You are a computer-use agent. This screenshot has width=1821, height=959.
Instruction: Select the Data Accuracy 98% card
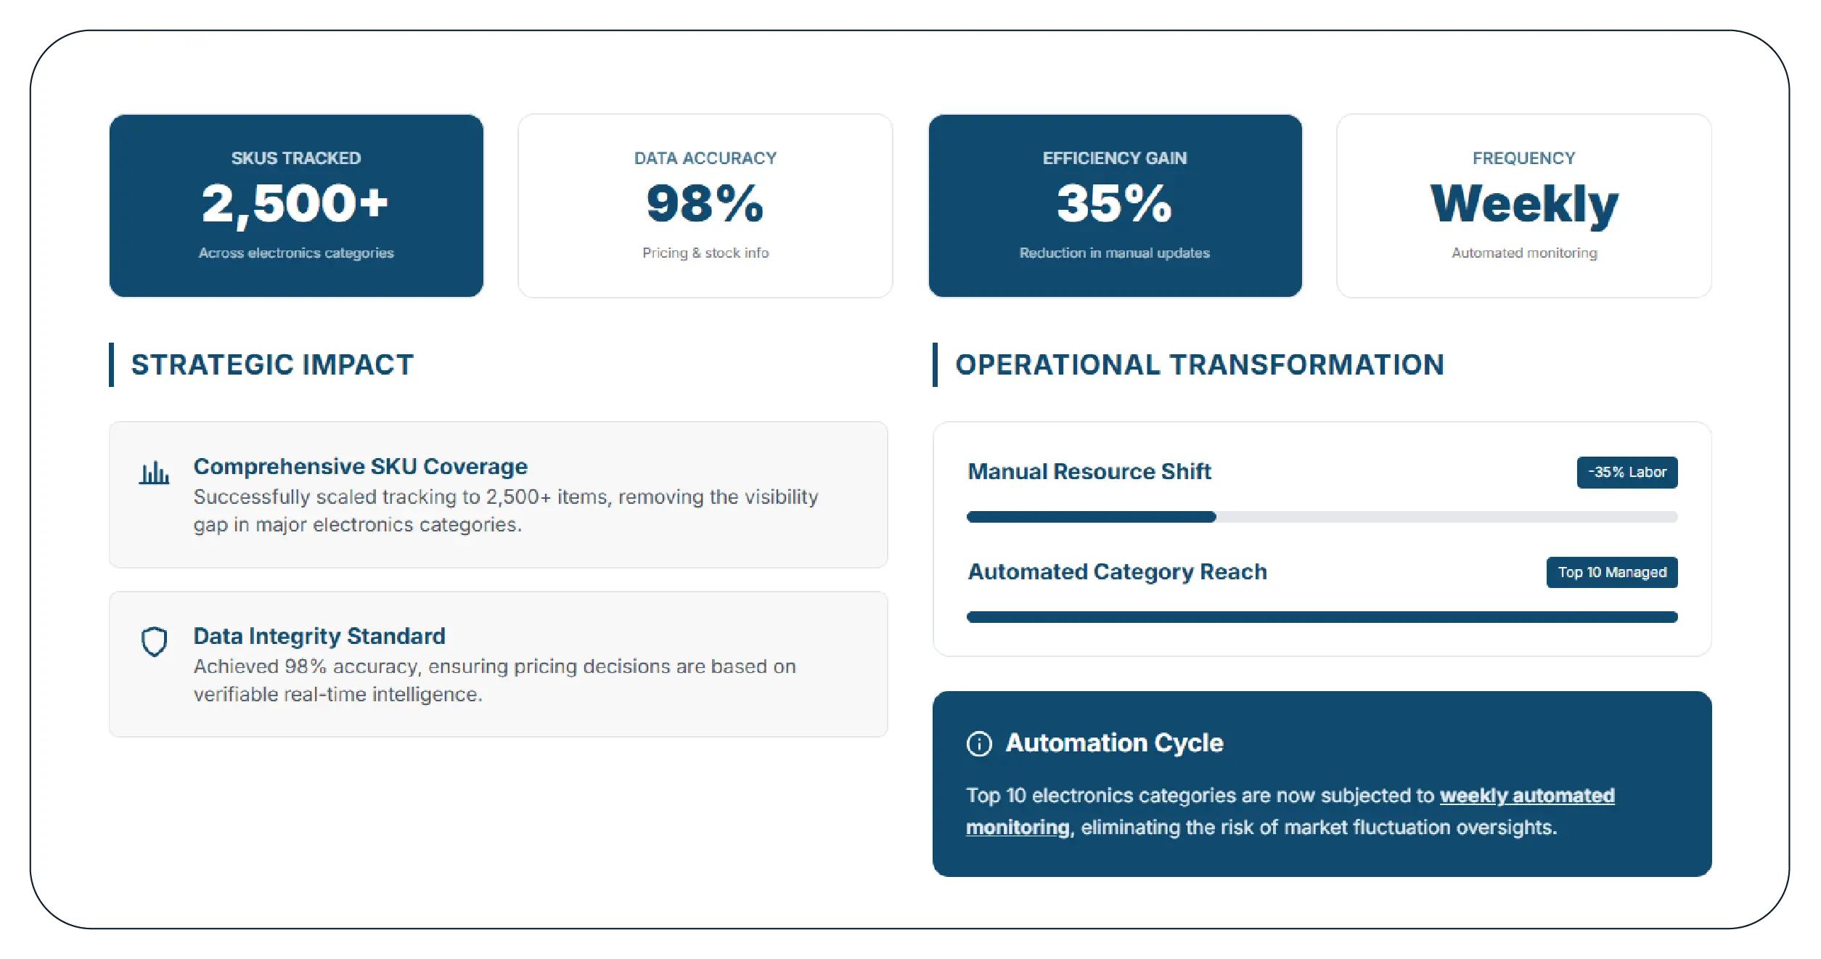(x=705, y=205)
